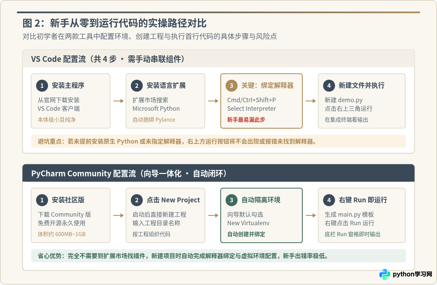Click the step title "点击 New Project"
Screen dimensions: 437x285
pyautogui.click(x=173, y=200)
